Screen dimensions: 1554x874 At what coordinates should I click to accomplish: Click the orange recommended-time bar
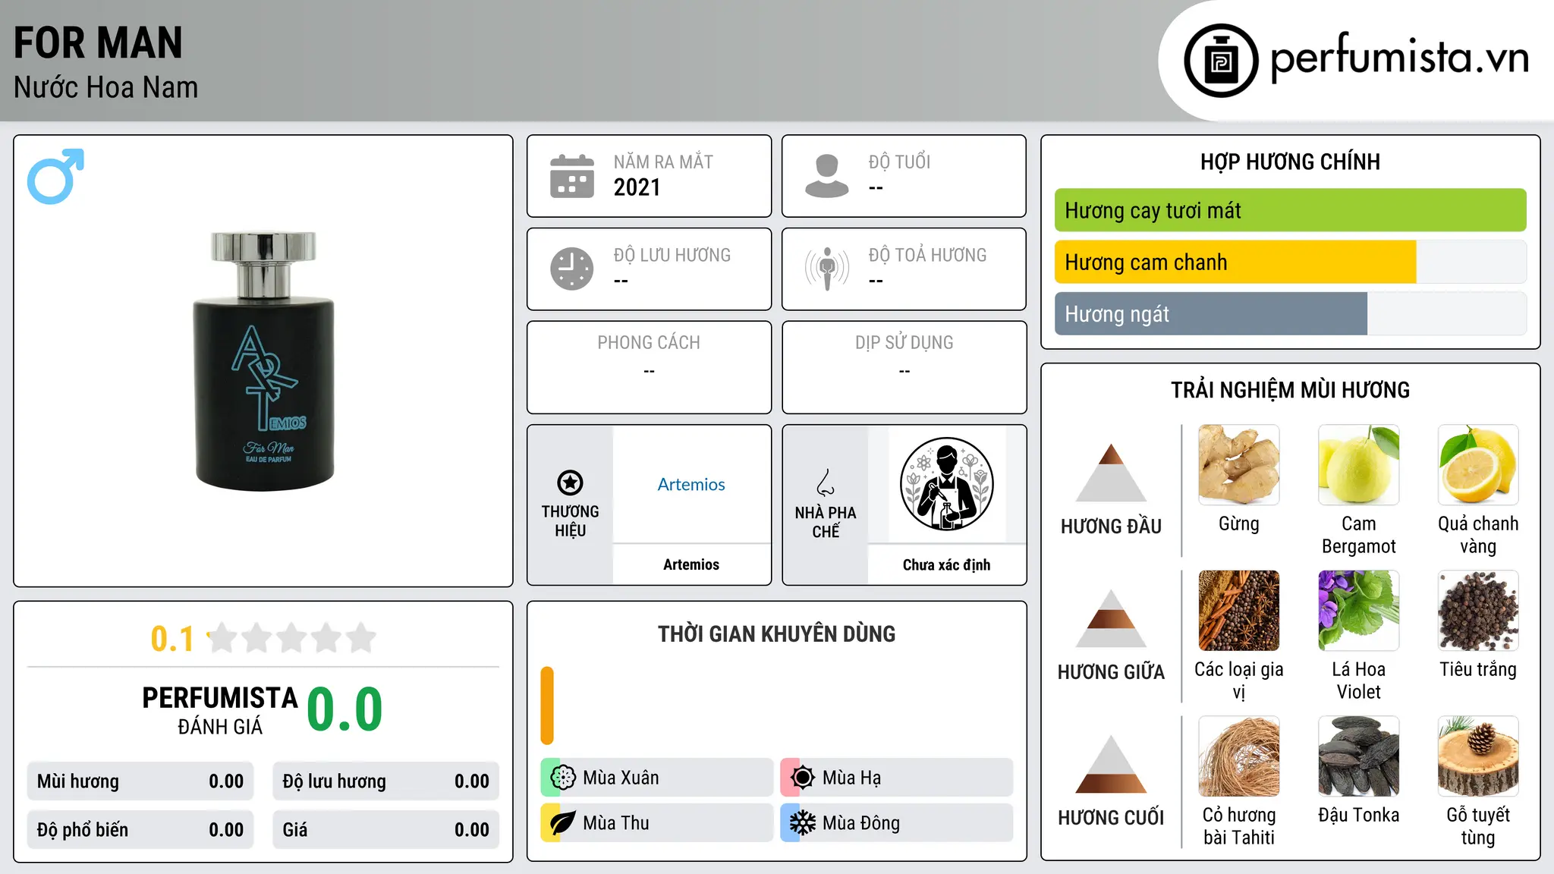pyautogui.click(x=547, y=706)
